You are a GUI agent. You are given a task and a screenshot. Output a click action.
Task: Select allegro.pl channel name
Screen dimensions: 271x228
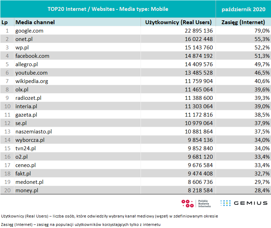click(x=27, y=64)
